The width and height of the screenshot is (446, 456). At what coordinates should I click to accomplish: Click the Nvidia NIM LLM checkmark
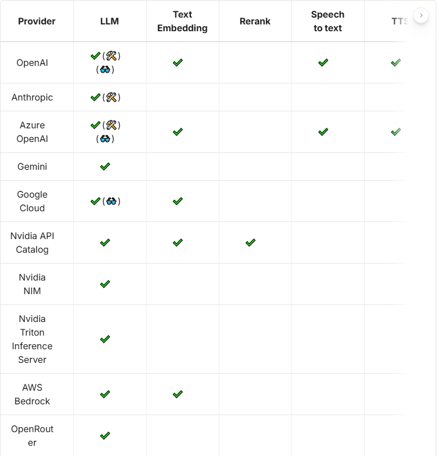tap(105, 284)
